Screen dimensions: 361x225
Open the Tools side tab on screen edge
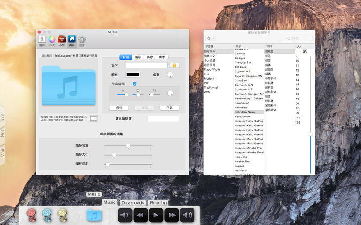pyautogui.click(x=3, y=117)
